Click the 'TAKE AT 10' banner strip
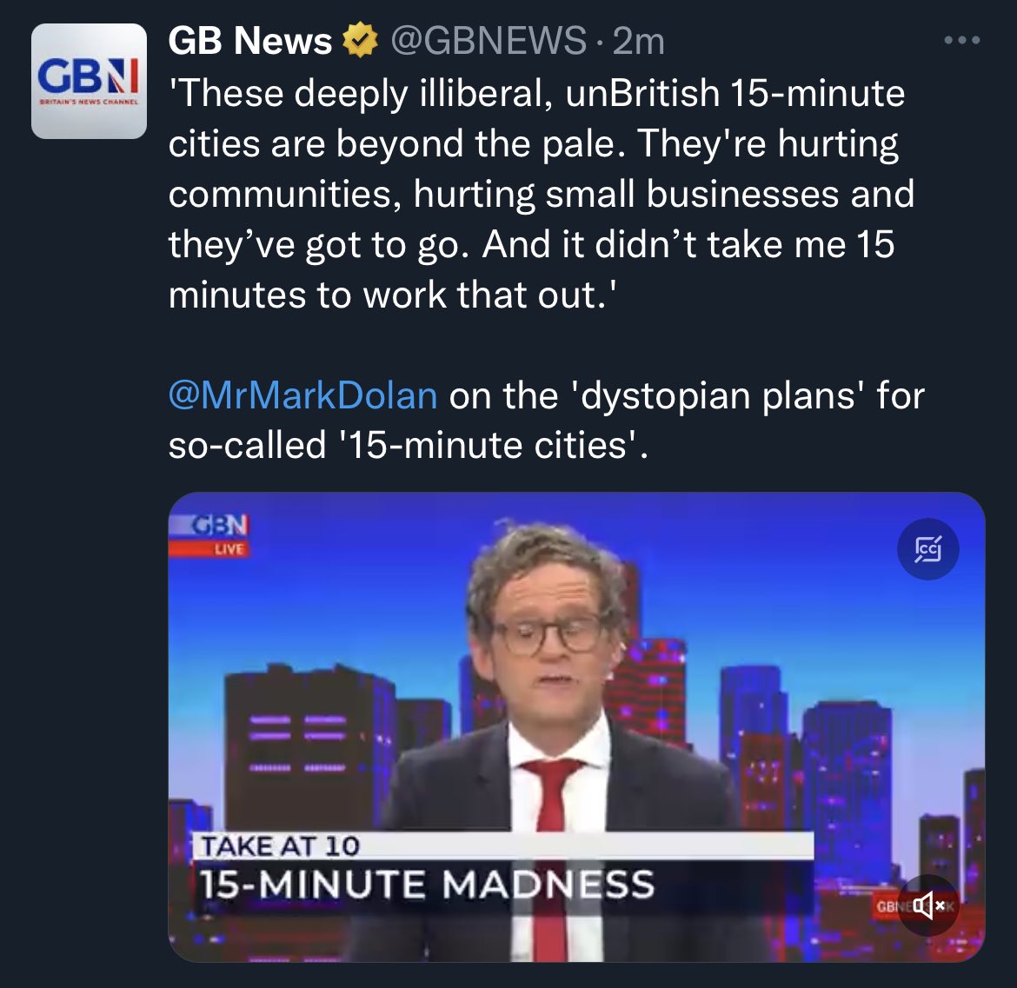The image size is (1017, 988). click(502, 845)
